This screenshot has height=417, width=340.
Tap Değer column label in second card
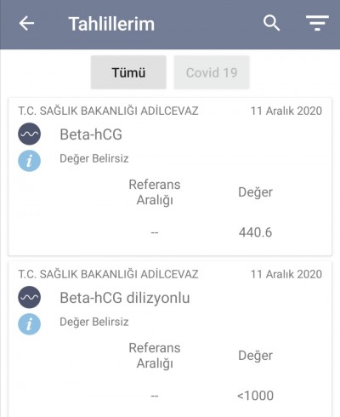point(255,356)
